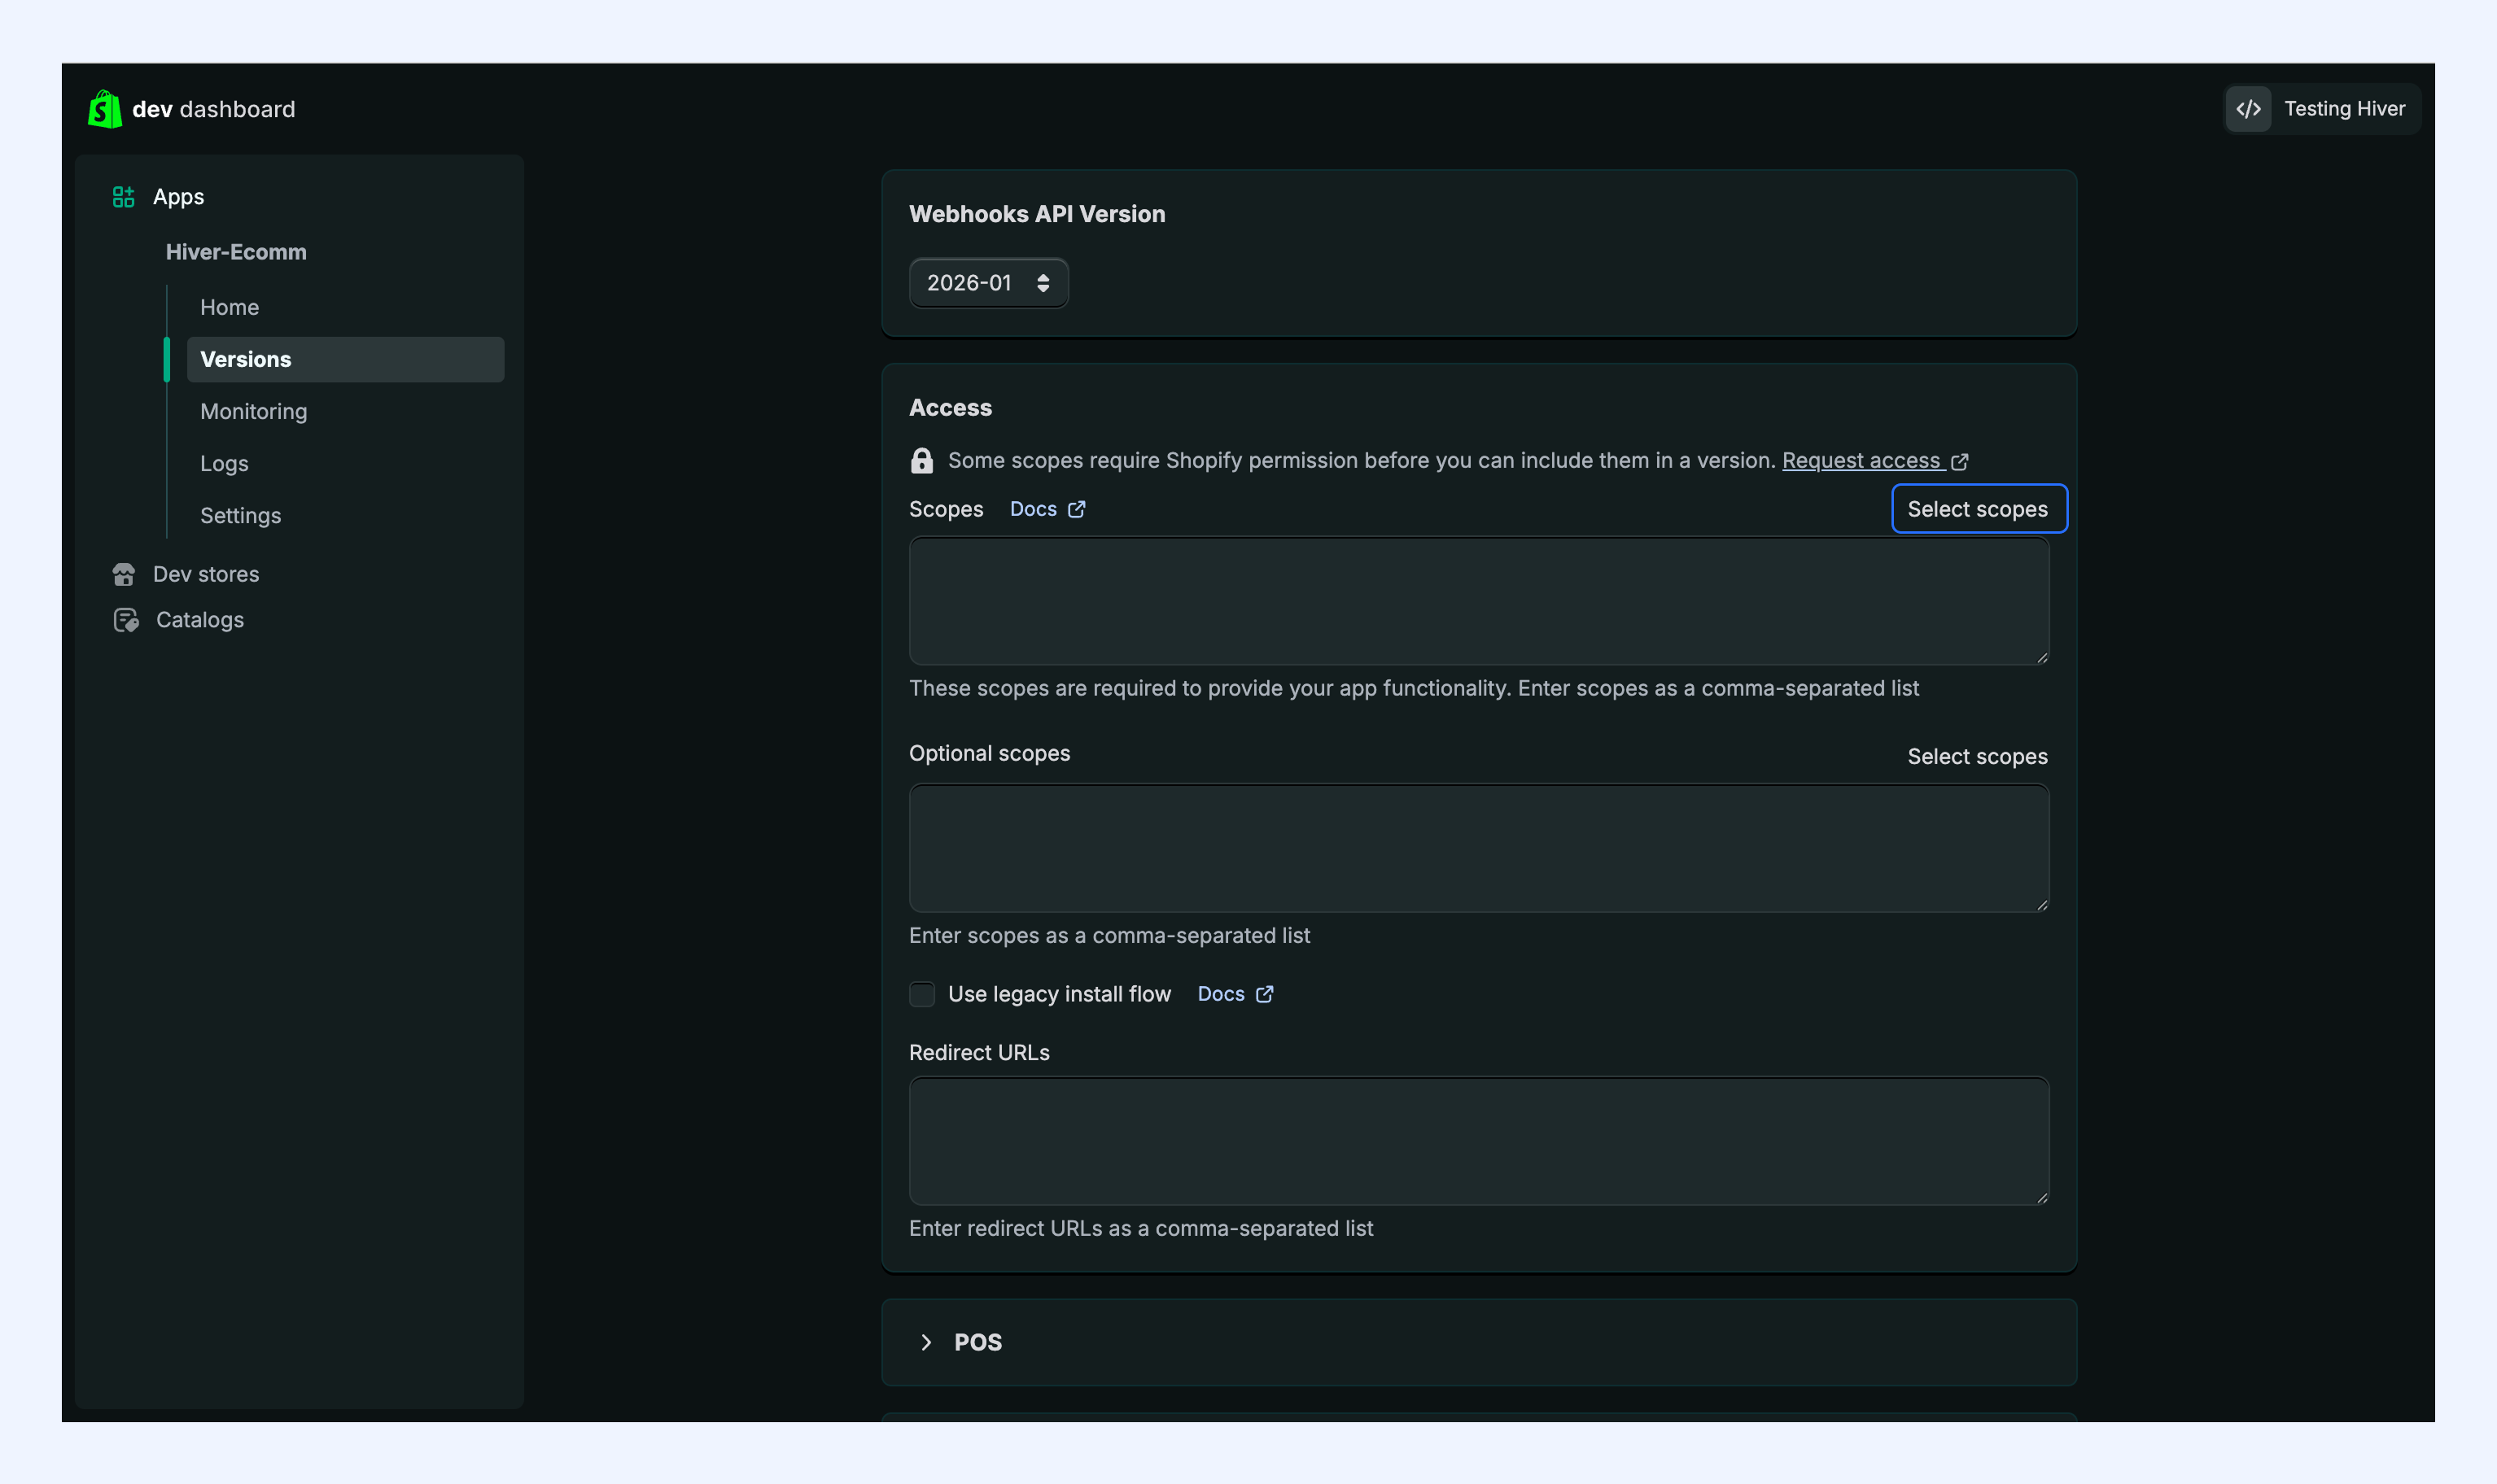Focus the Optional scopes text area
Viewport: 2497px width, 1484px height.
point(1479,848)
